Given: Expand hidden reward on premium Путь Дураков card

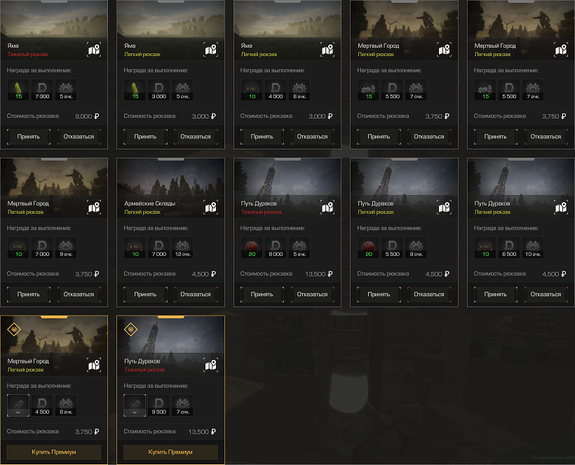Looking at the screenshot, I should [135, 405].
